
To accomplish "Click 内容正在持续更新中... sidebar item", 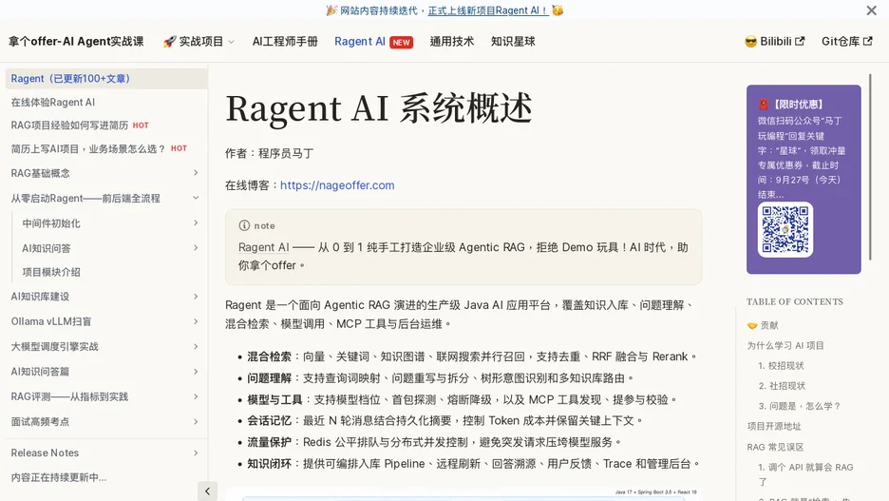I will tap(58, 477).
